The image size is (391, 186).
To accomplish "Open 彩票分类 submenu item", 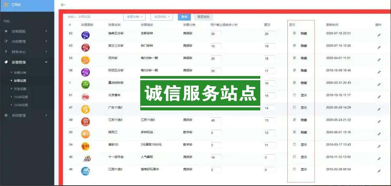I will point(20,73).
